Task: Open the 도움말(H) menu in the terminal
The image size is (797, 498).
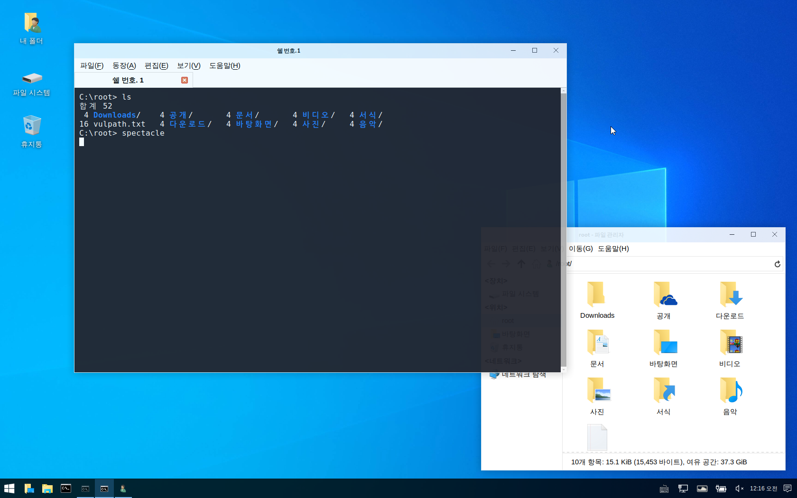Action: (225, 66)
